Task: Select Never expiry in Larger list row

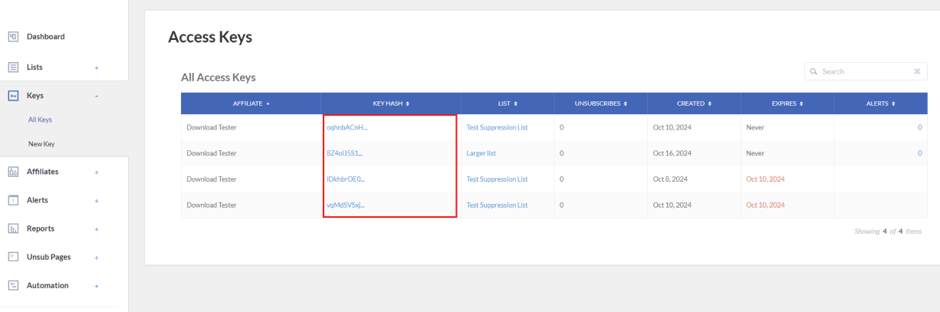Action: (x=755, y=153)
